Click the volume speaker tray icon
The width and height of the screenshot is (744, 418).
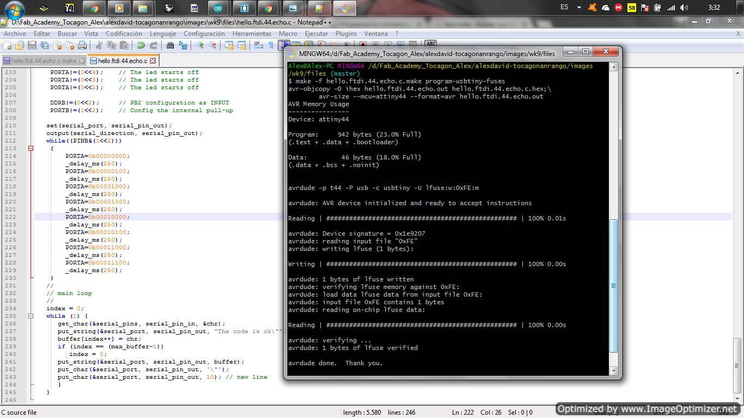(684, 8)
